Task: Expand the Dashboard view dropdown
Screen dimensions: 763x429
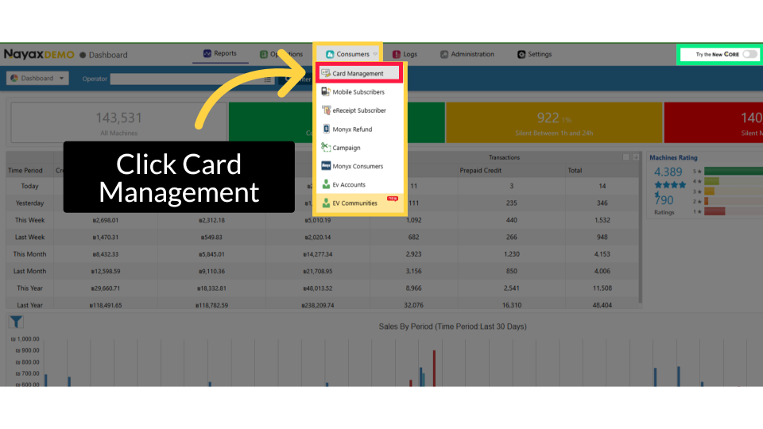Action: click(x=37, y=79)
